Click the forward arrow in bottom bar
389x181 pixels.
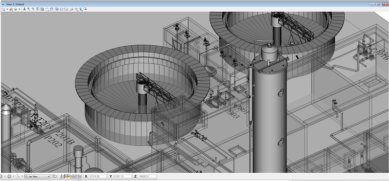pos(9,176)
